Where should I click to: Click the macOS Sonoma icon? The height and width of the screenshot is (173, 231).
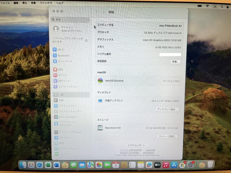(100, 81)
